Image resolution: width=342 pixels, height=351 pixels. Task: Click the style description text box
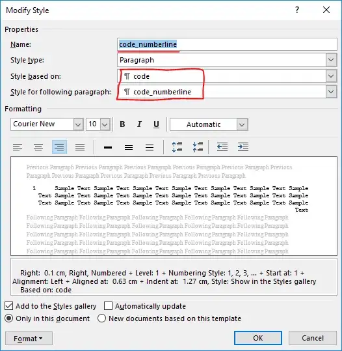[174, 277]
